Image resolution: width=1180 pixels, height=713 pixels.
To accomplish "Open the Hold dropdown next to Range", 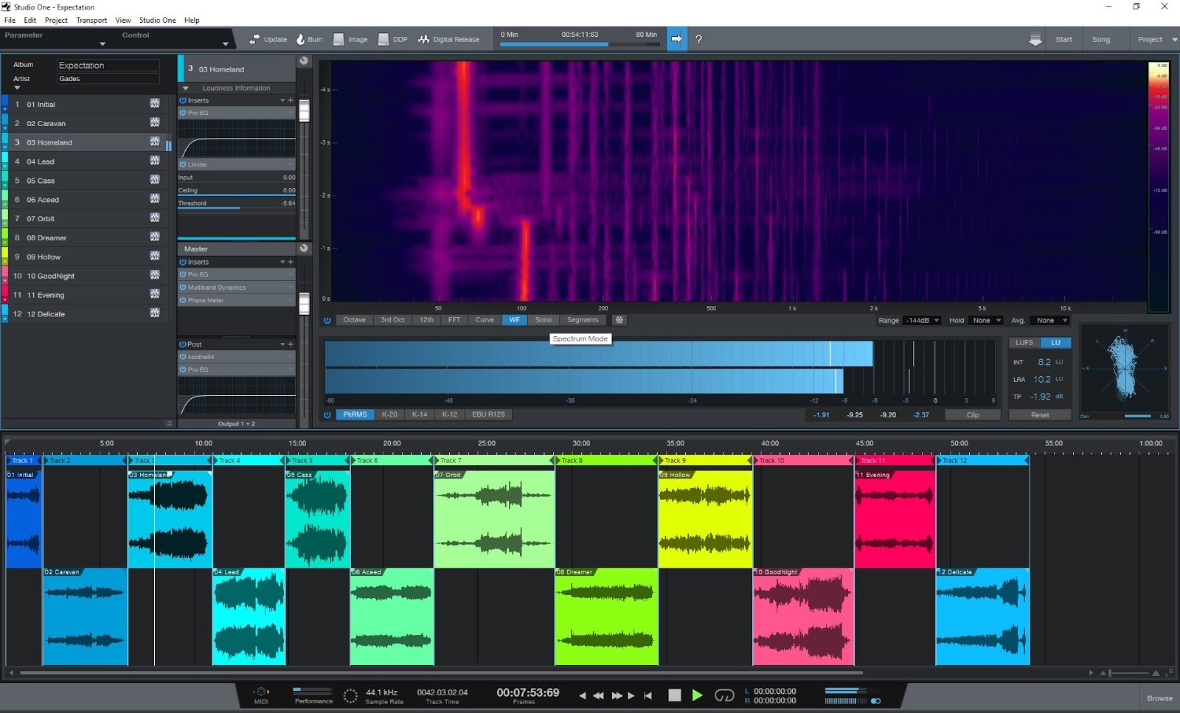I will [986, 320].
